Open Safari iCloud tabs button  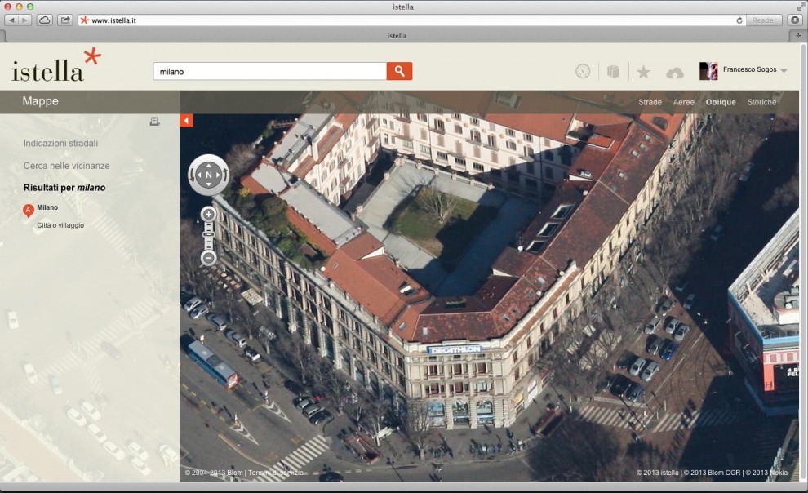coord(45,20)
